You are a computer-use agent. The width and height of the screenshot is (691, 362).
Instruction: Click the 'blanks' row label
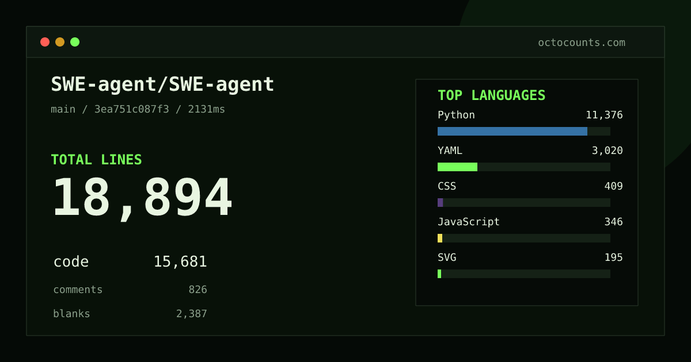[x=71, y=314]
